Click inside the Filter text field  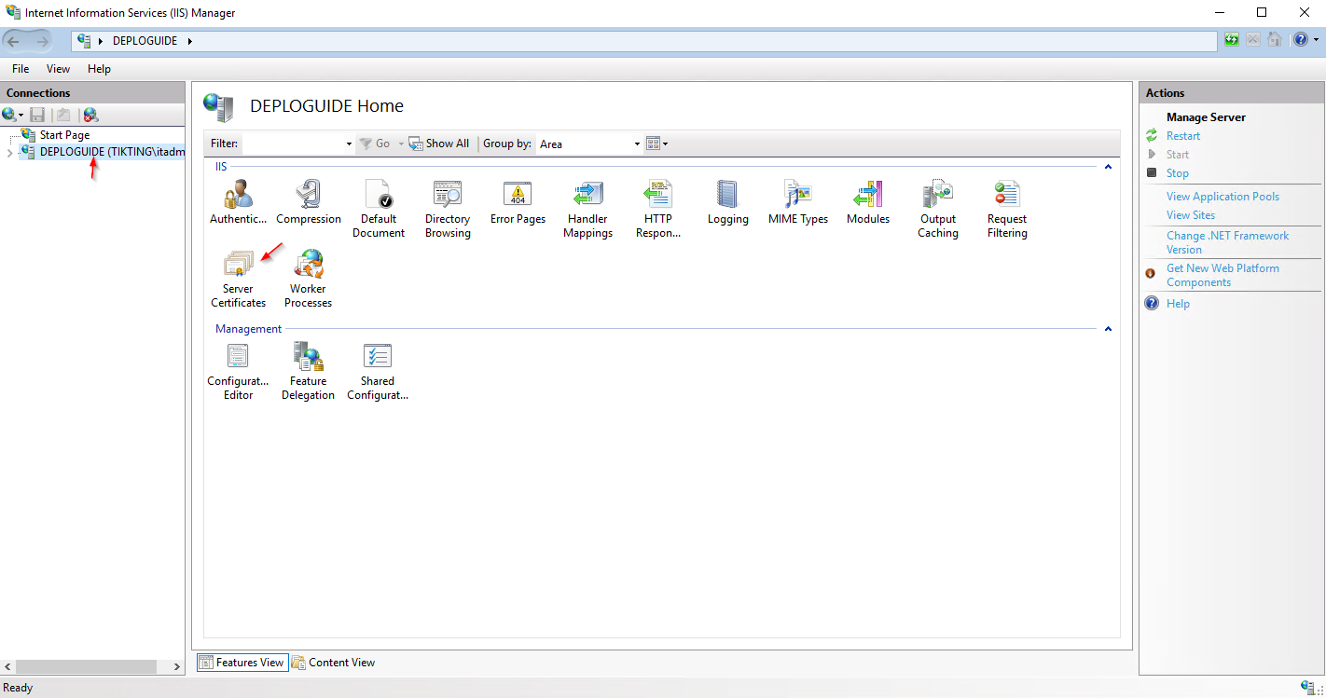(x=293, y=144)
